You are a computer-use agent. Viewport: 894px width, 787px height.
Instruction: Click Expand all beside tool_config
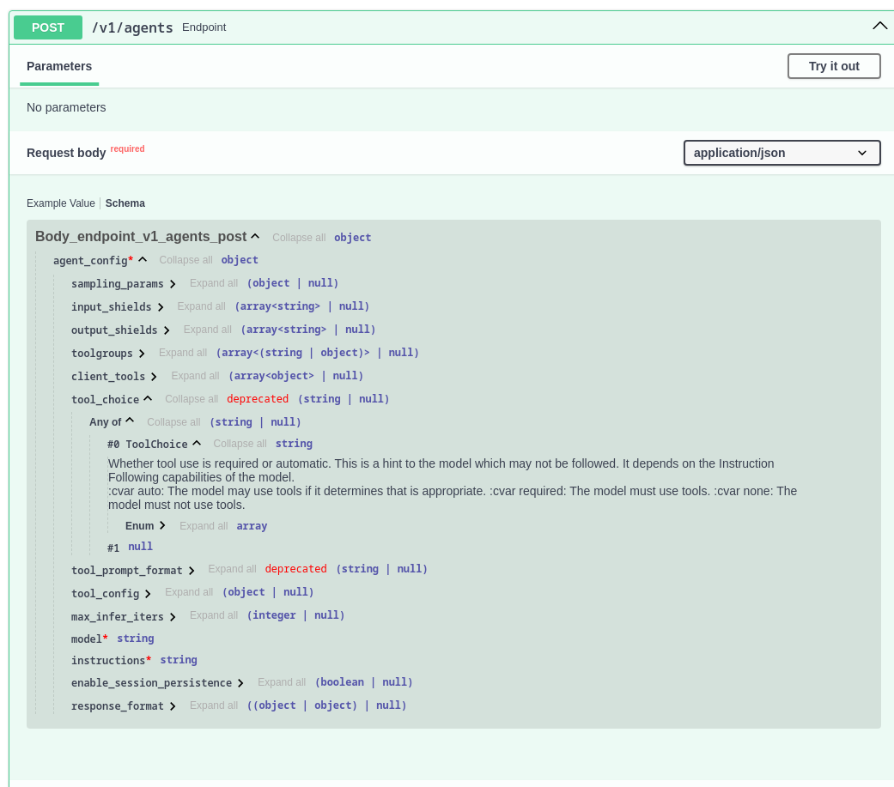pos(189,592)
